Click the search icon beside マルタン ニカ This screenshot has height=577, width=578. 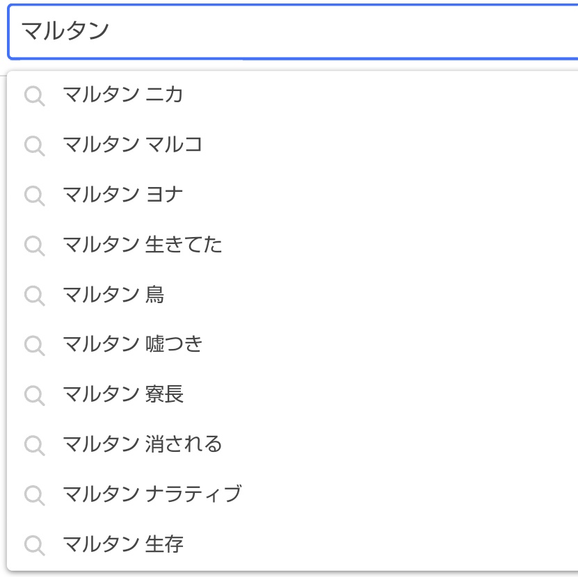35,96
